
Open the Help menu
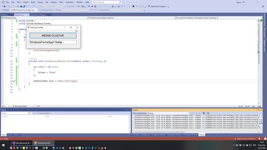pos(87,2)
